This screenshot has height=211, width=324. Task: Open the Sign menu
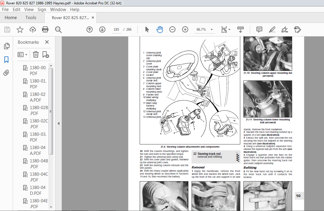[42, 10]
